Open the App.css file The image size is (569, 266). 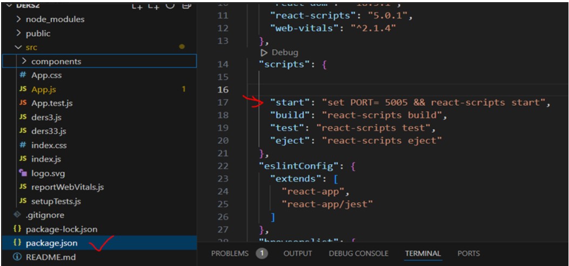click(46, 76)
